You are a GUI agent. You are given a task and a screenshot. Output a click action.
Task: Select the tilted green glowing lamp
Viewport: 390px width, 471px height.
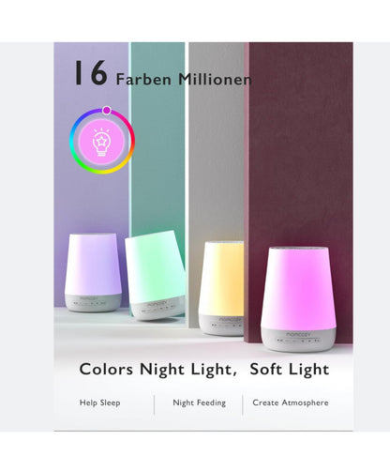[x=156, y=275]
